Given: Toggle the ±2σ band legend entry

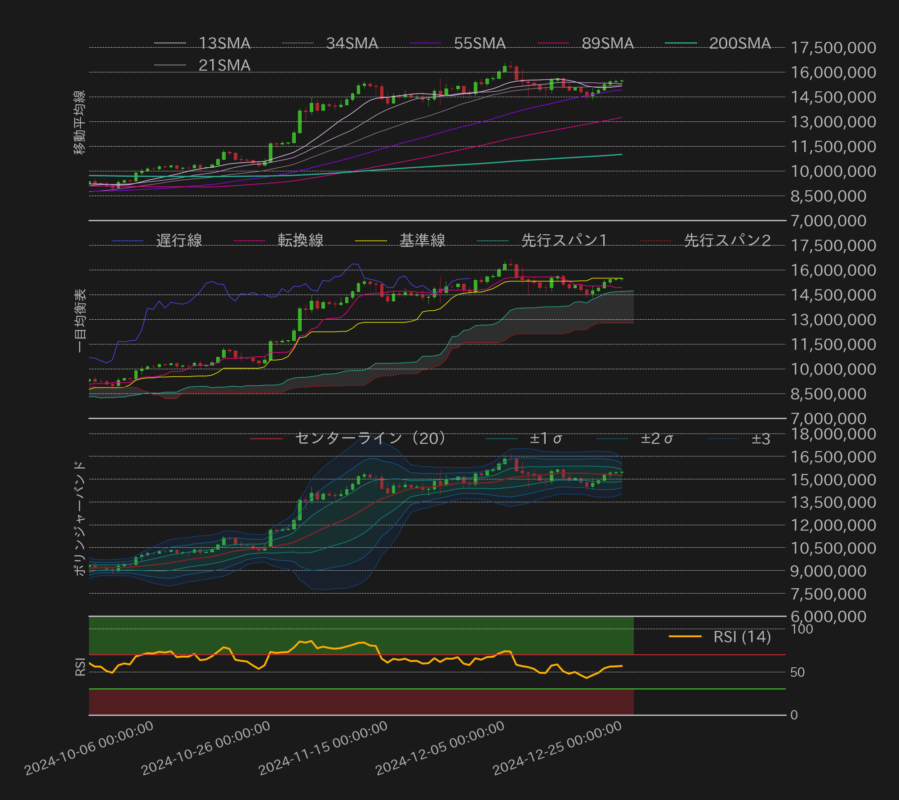Looking at the screenshot, I should click(656, 438).
